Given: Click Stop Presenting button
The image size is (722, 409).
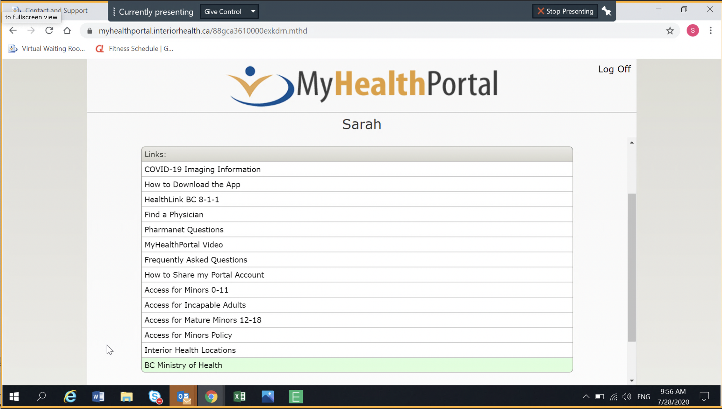Looking at the screenshot, I should click(x=565, y=11).
